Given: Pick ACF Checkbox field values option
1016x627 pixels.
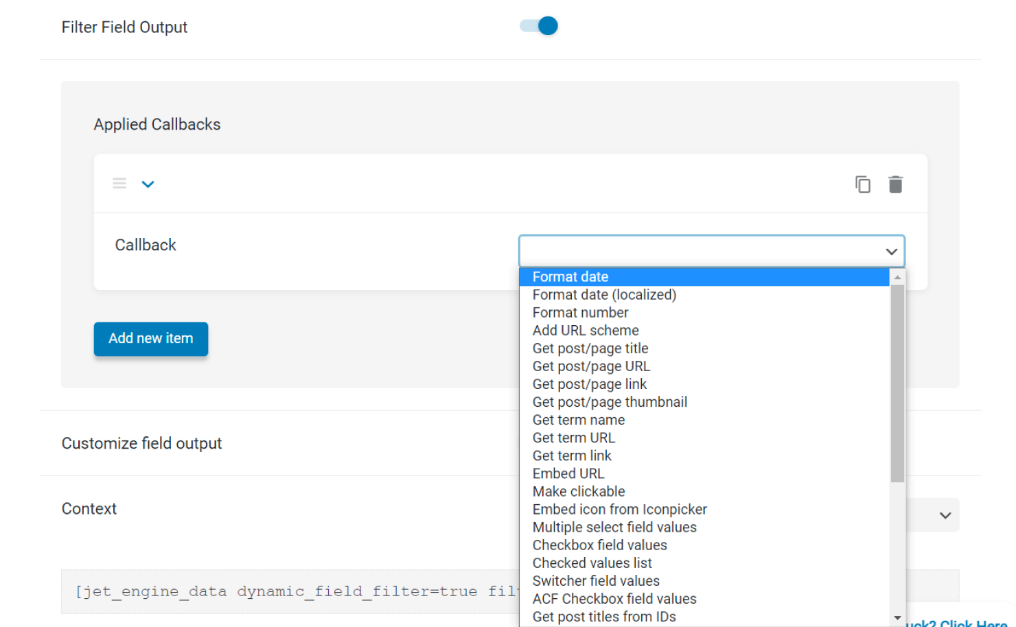Looking at the screenshot, I should [x=704, y=598].
